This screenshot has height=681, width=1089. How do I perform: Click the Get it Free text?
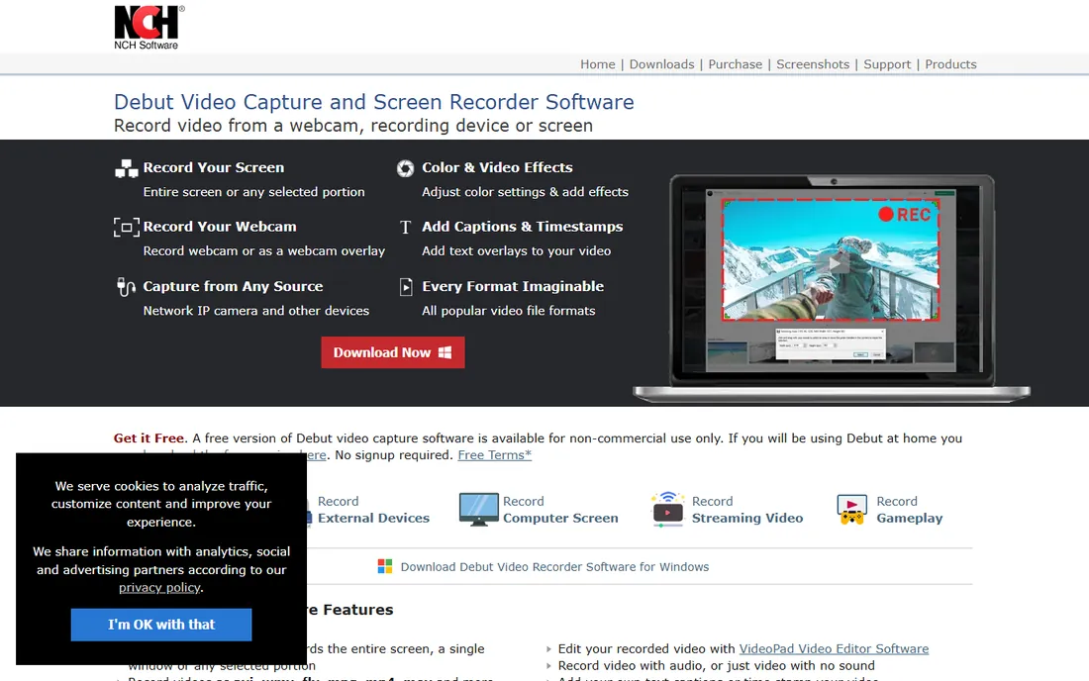coord(148,438)
